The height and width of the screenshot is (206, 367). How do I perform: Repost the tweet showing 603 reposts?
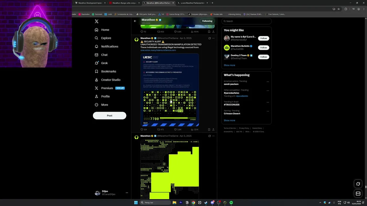[x=161, y=32]
